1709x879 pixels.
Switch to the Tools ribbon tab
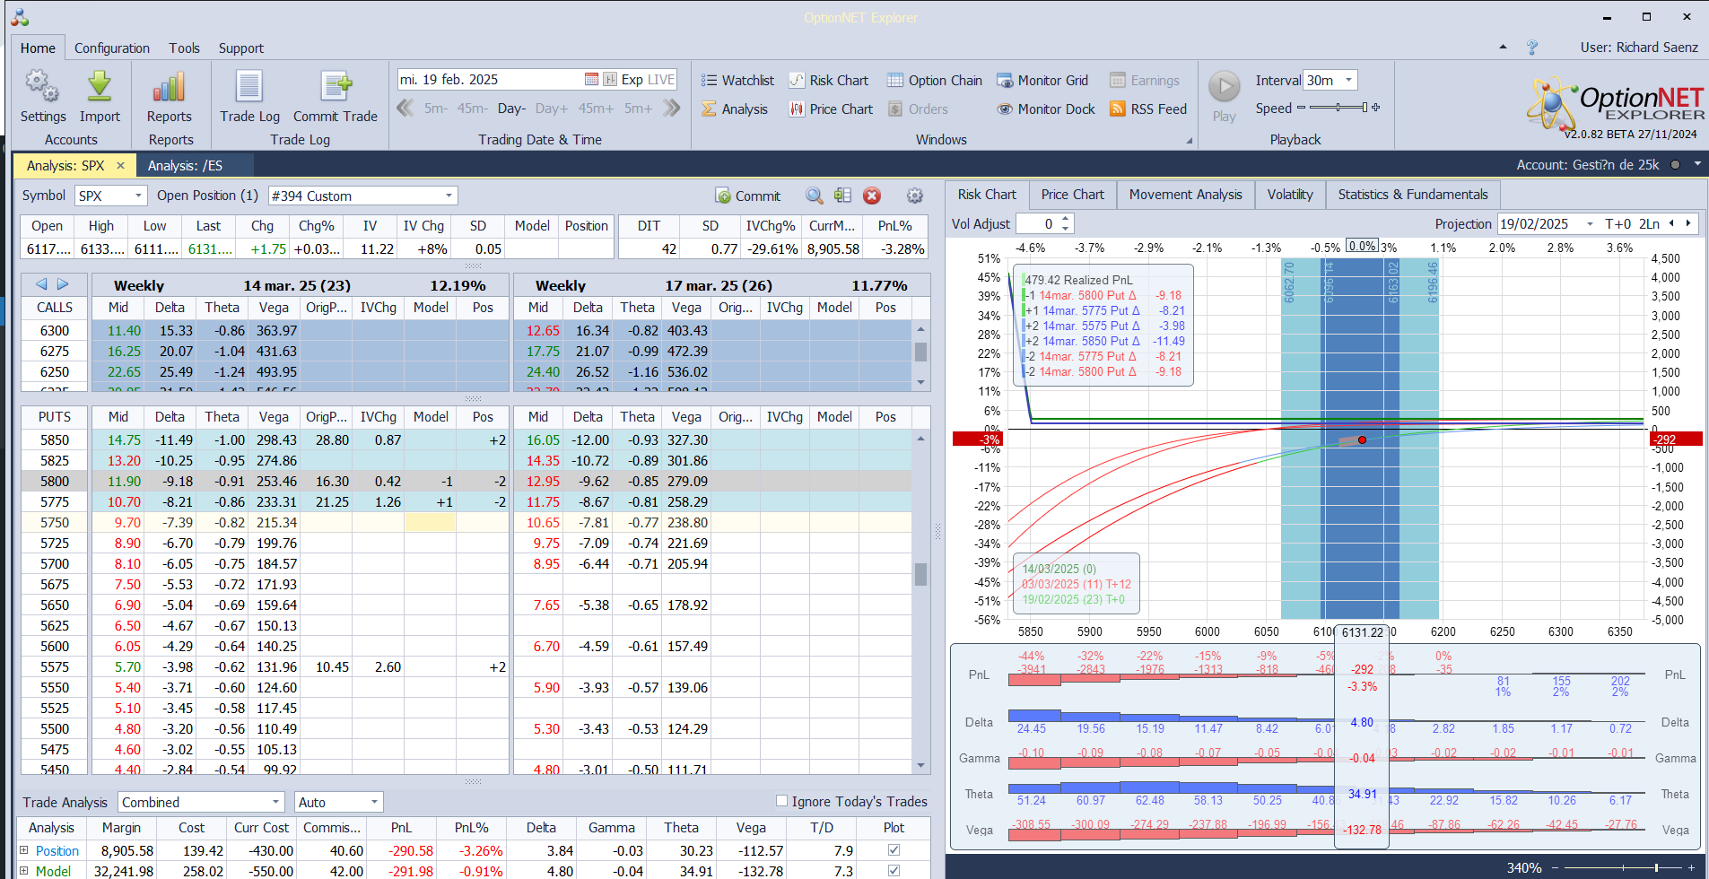[184, 48]
